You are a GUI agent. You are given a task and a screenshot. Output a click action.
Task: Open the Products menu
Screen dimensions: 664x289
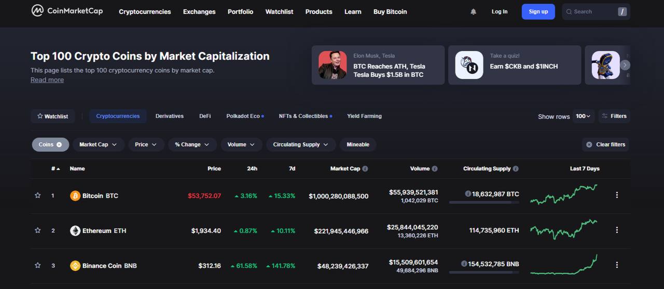319,11
